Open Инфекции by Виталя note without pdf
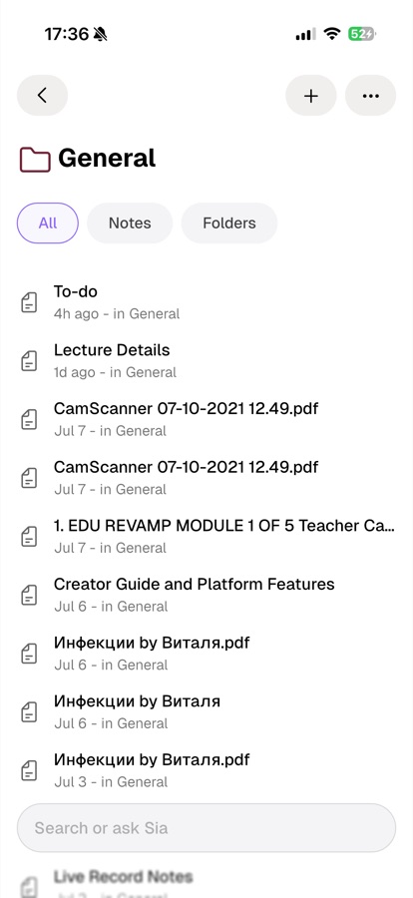This screenshot has height=898, width=413. (206, 711)
